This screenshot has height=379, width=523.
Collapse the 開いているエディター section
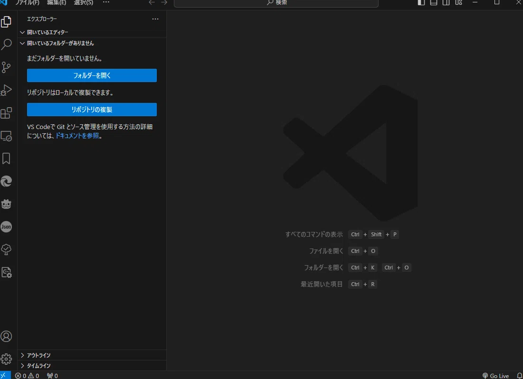[x=92, y=32]
